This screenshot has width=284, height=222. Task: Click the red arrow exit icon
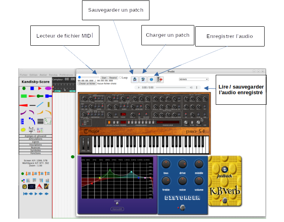tap(160, 80)
